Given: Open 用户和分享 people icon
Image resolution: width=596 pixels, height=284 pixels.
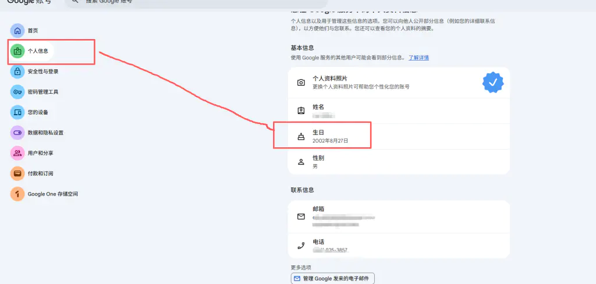Looking at the screenshot, I should coord(17,153).
